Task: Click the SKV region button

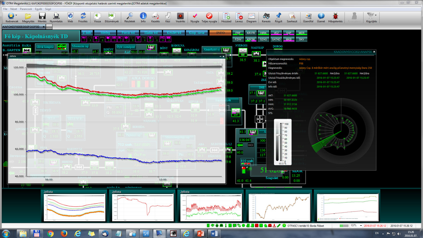Action: pos(301,39)
